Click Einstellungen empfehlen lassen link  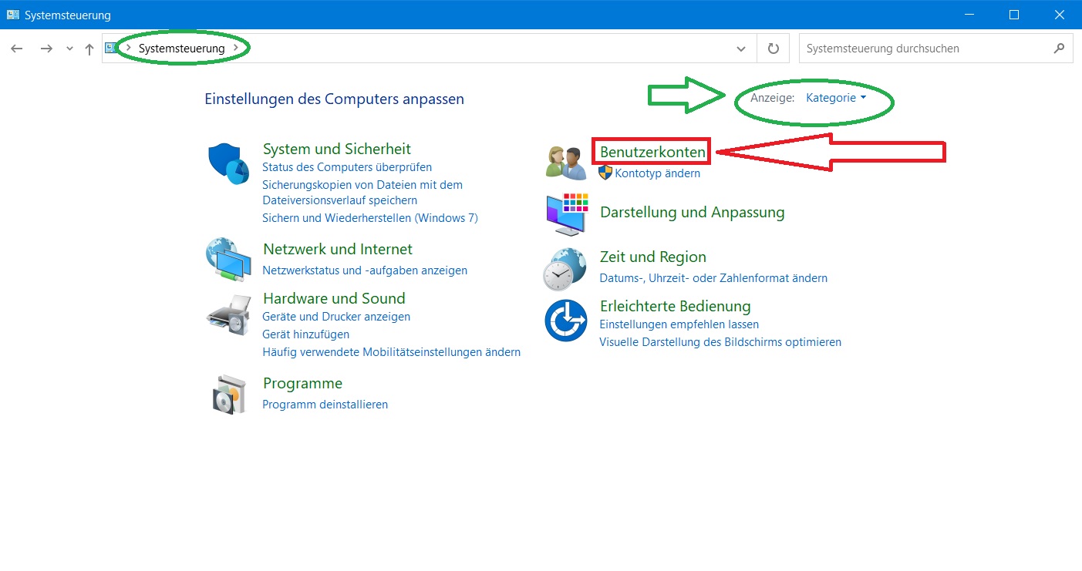click(x=679, y=324)
